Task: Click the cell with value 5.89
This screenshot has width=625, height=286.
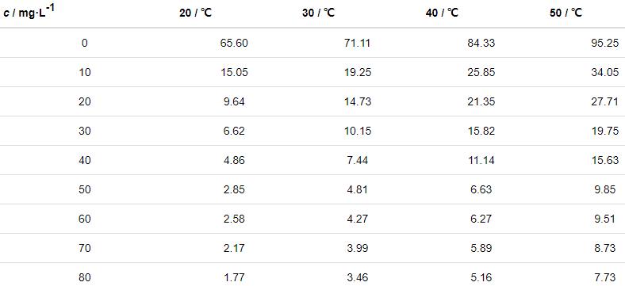Action: tap(481, 248)
